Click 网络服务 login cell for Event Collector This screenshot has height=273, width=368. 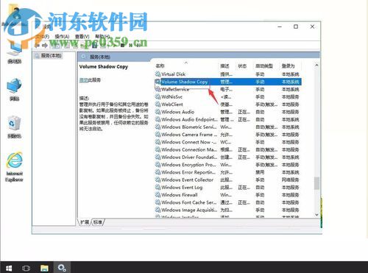(x=290, y=180)
